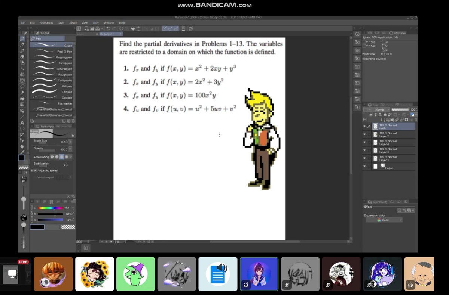Select the Hand move tool
449x295 pixels.
point(22,146)
